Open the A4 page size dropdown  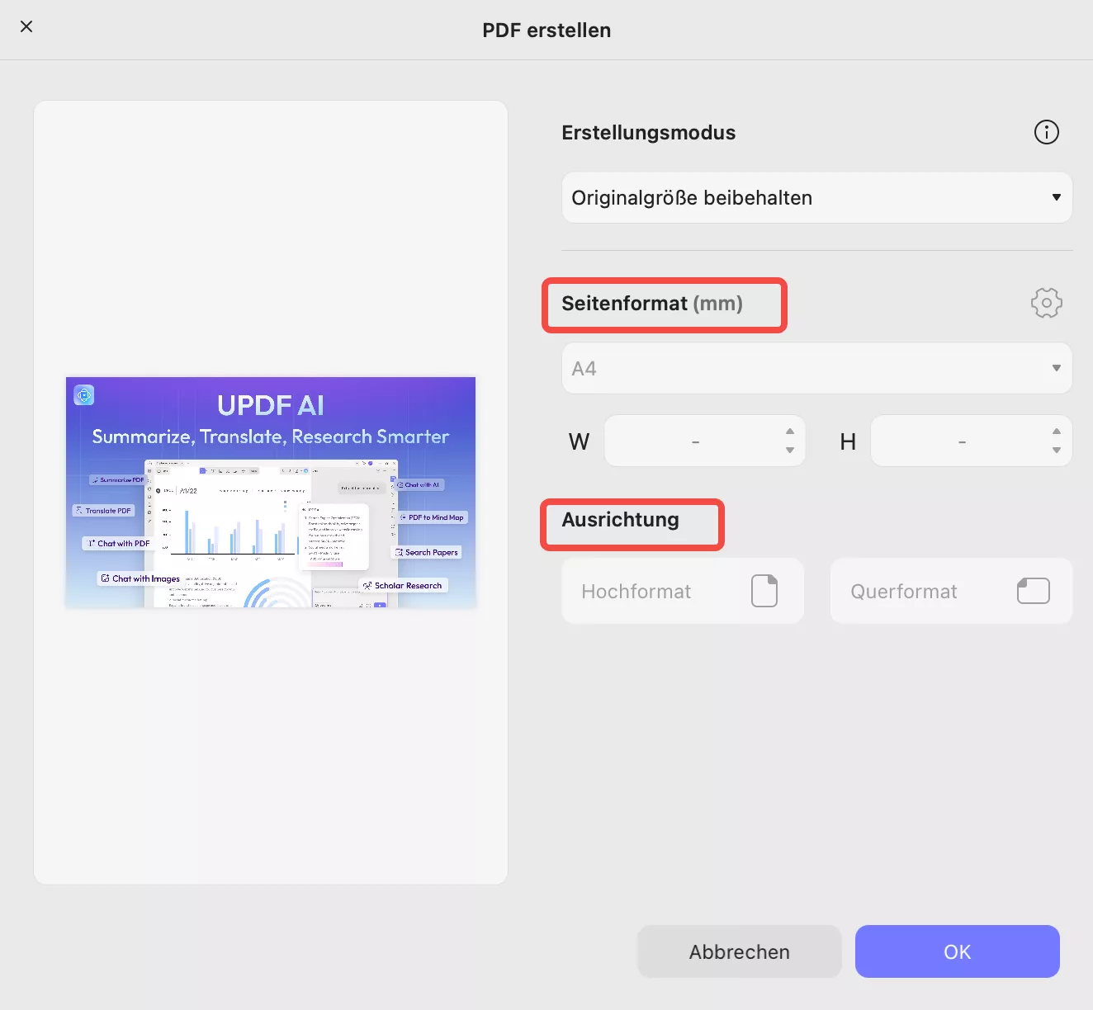point(816,368)
